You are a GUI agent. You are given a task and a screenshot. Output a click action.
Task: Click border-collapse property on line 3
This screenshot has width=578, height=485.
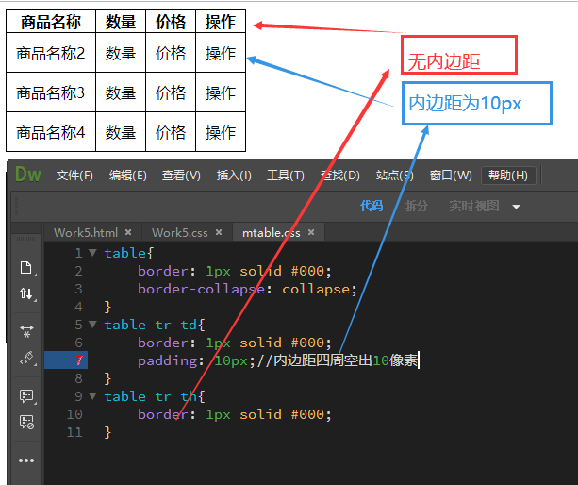pyautogui.click(x=201, y=289)
